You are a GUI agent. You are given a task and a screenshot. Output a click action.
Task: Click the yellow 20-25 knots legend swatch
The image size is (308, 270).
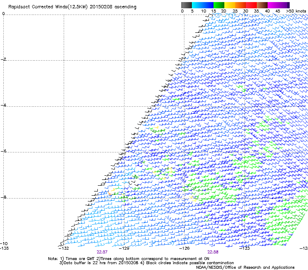click(230, 5)
